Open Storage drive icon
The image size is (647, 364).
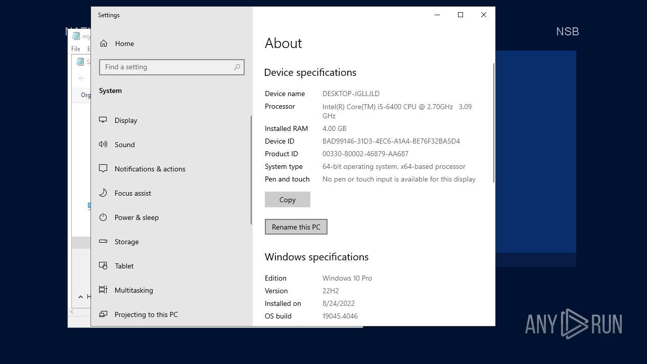click(103, 242)
